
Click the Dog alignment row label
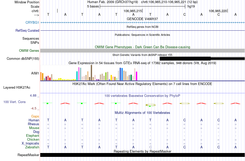tap(36, 132)
